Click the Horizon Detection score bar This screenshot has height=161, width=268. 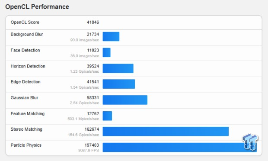click(118, 68)
